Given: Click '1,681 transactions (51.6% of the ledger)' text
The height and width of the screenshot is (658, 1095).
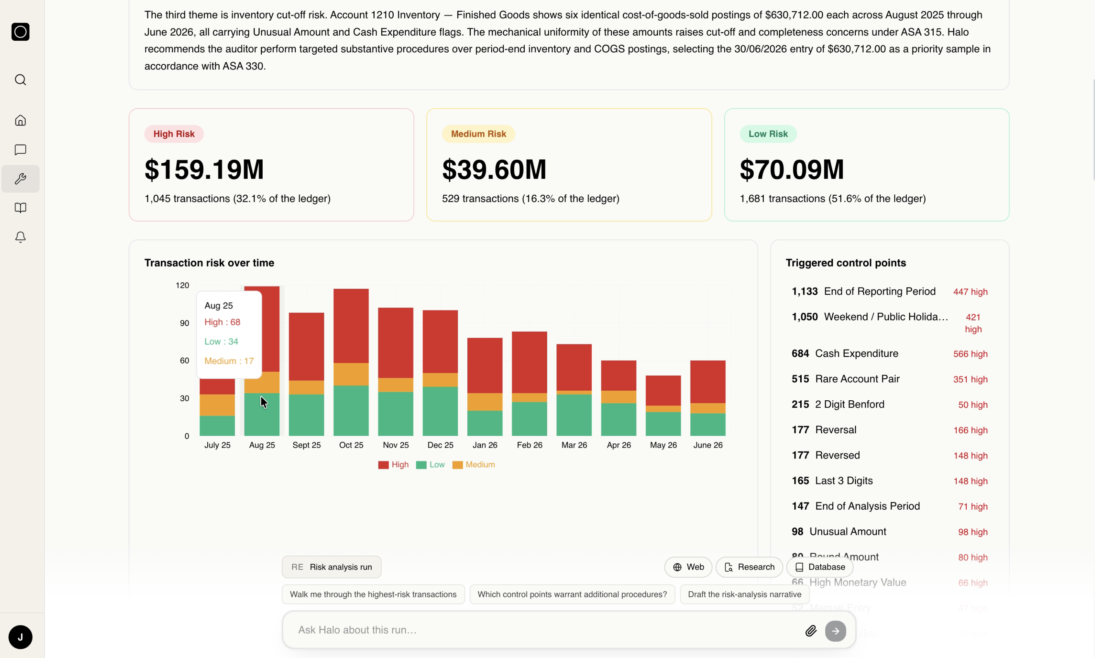Looking at the screenshot, I should pyautogui.click(x=833, y=199).
